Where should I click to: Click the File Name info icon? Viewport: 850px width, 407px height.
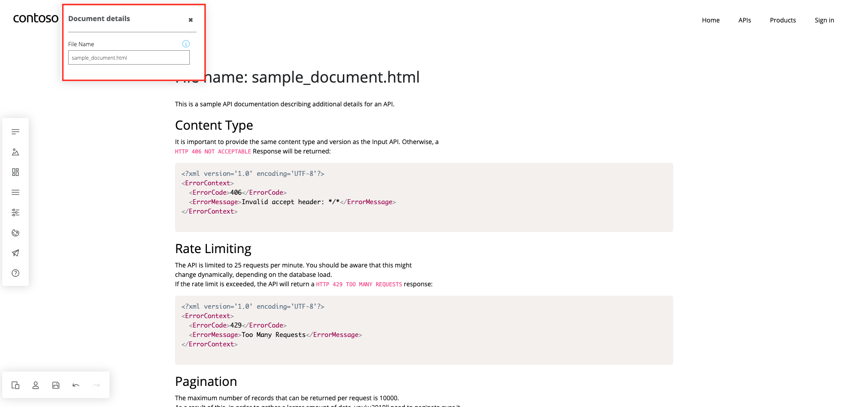186,44
